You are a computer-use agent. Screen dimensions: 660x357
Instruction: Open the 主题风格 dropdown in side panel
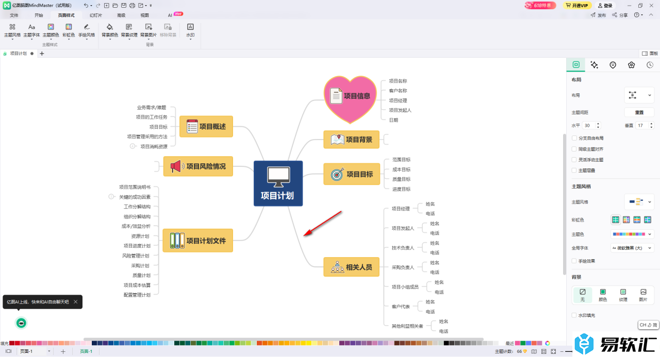[639, 202]
